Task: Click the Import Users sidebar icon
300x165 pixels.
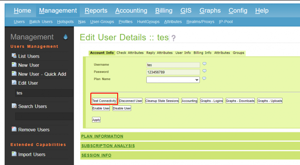Action: click(14, 154)
